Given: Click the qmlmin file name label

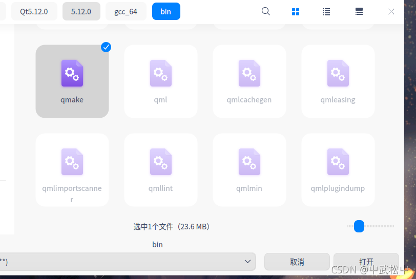Looking at the screenshot, I should pyautogui.click(x=249, y=188).
